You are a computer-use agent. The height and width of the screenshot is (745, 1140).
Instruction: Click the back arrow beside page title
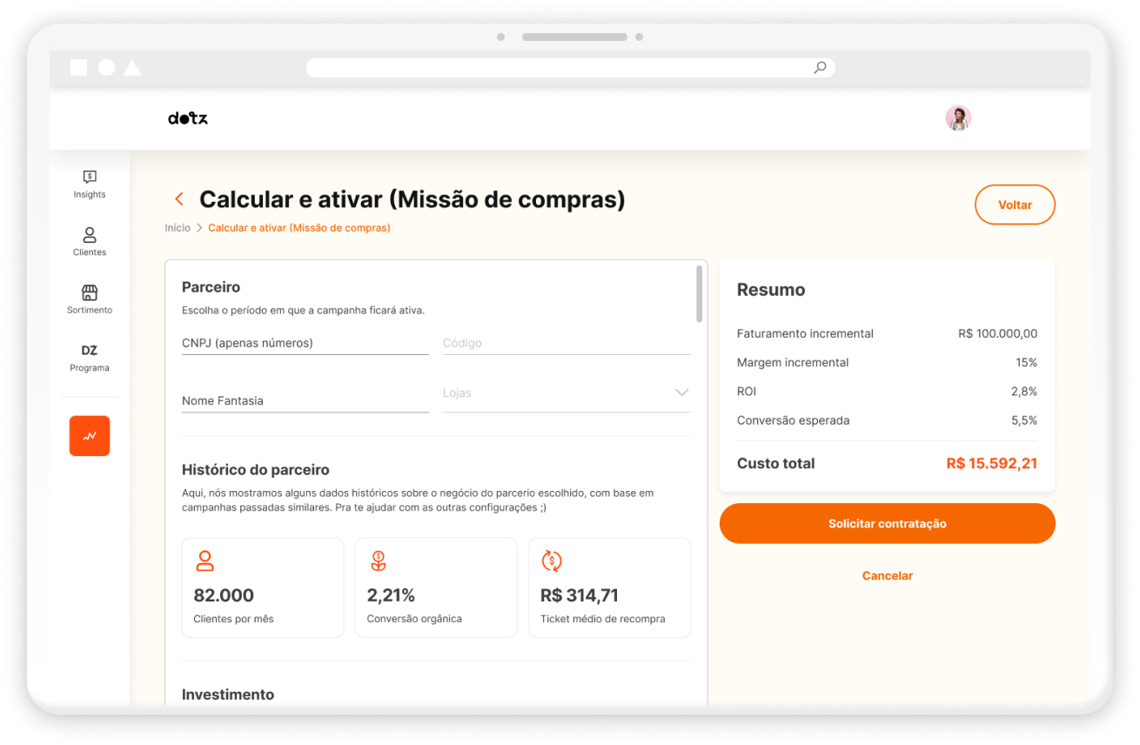179,199
